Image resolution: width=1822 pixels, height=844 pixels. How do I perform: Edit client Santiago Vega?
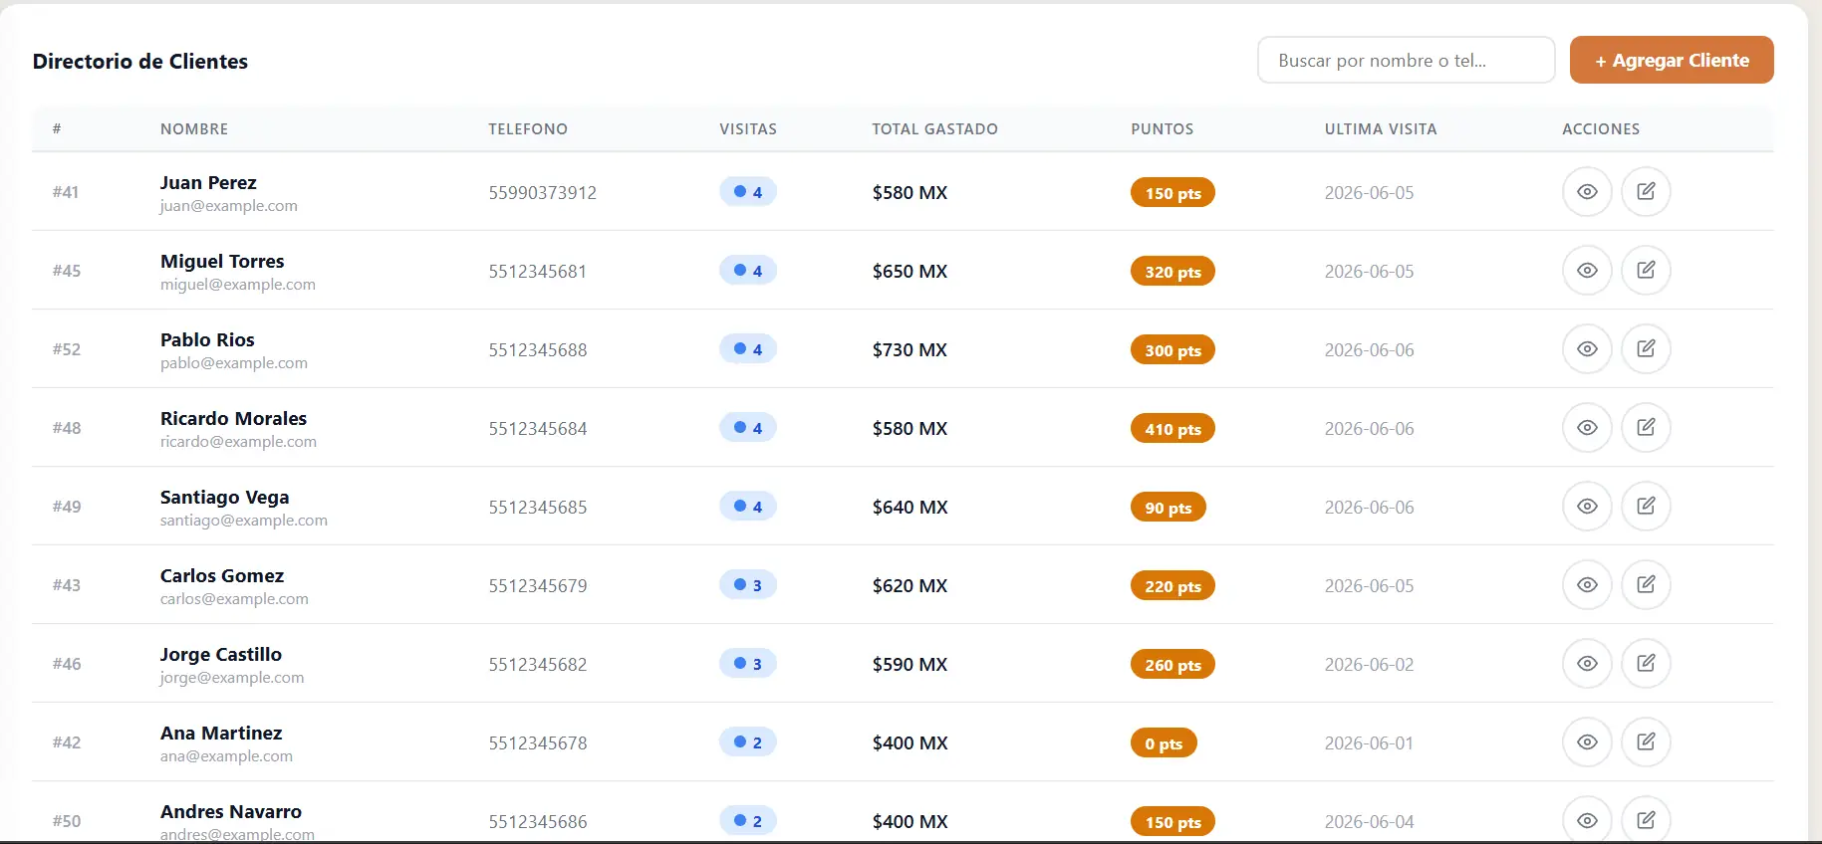(x=1646, y=506)
